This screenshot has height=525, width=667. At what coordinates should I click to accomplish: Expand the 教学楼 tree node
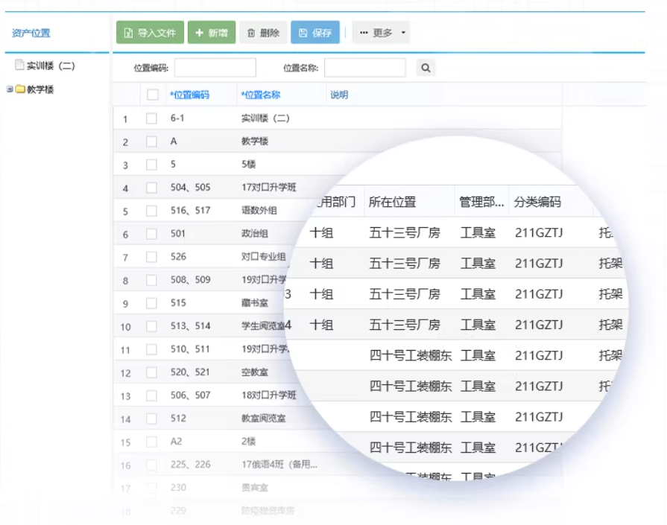[x=10, y=89]
